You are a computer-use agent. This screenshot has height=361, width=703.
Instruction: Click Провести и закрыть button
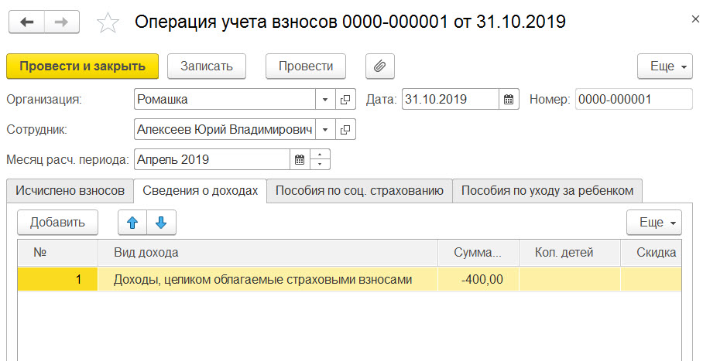pyautogui.click(x=83, y=66)
